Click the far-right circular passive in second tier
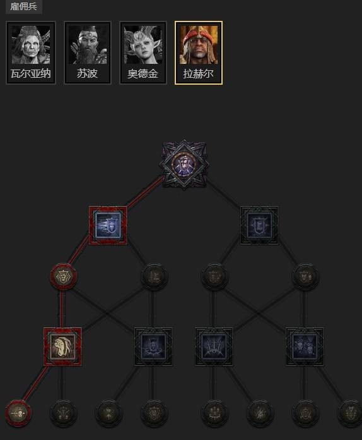This screenshot has width=362, height=440. [305, 276]
